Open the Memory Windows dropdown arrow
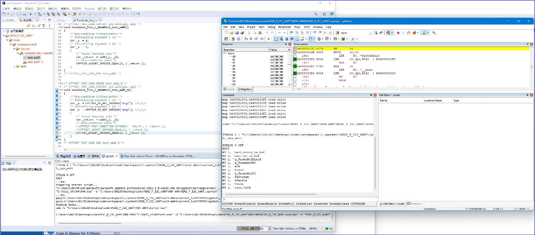This screenshot has width=535, height=235. [314, 39]
